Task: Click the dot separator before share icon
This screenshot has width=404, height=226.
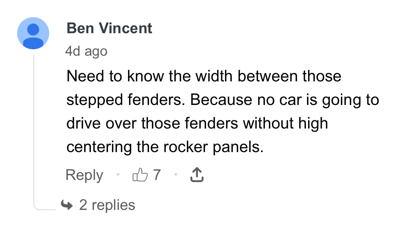Action: point(175,175)
